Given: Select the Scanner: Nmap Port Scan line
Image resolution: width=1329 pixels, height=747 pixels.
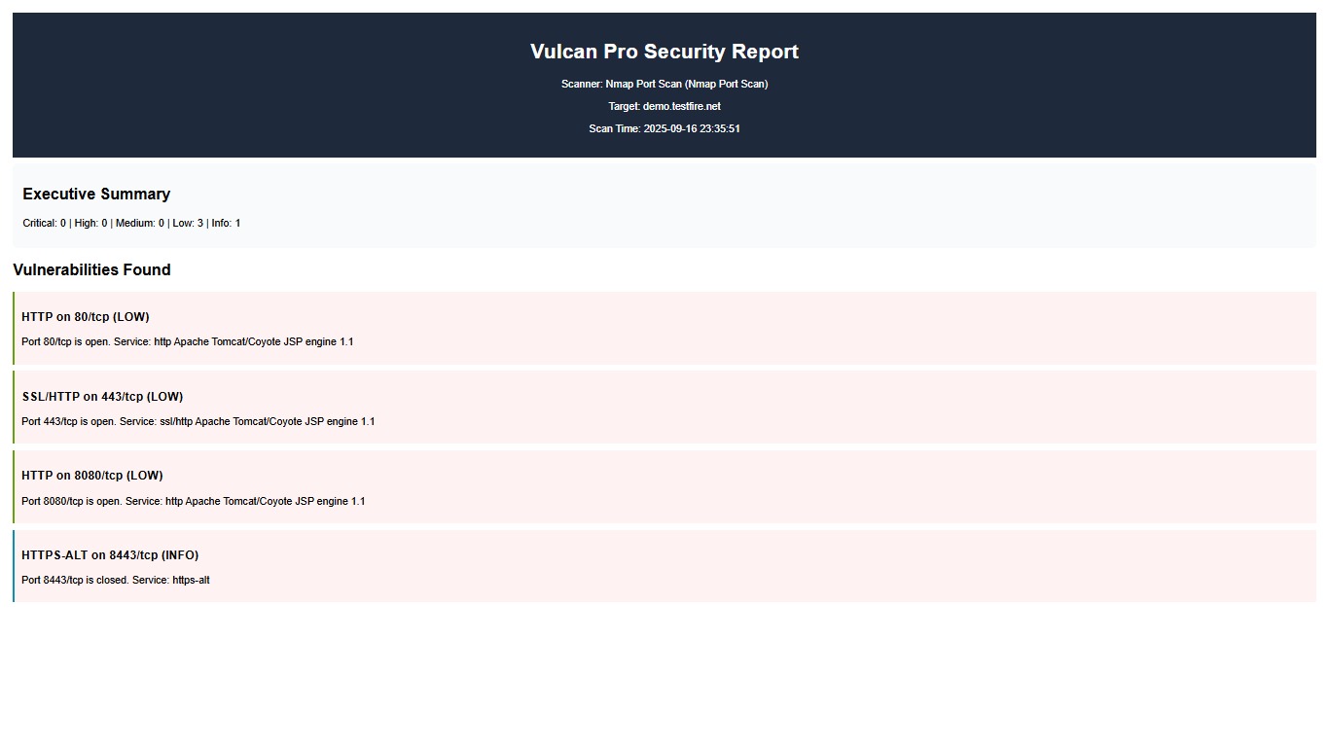Looking at the screenshot, I should [664, 84].
